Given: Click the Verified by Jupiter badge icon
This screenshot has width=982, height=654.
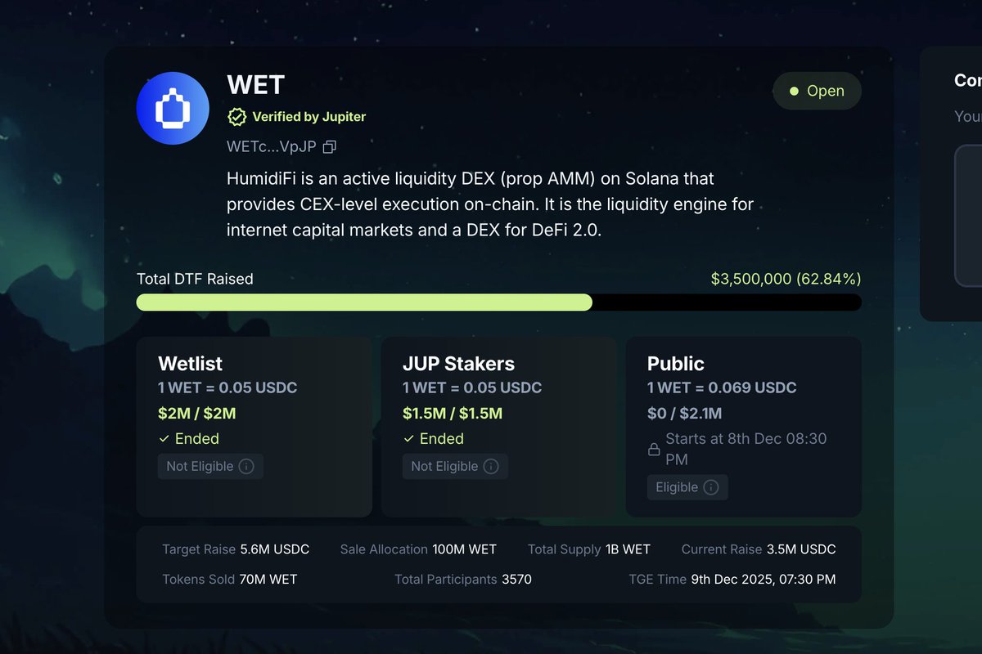Looking at the screenshot, I should point(236,117).
